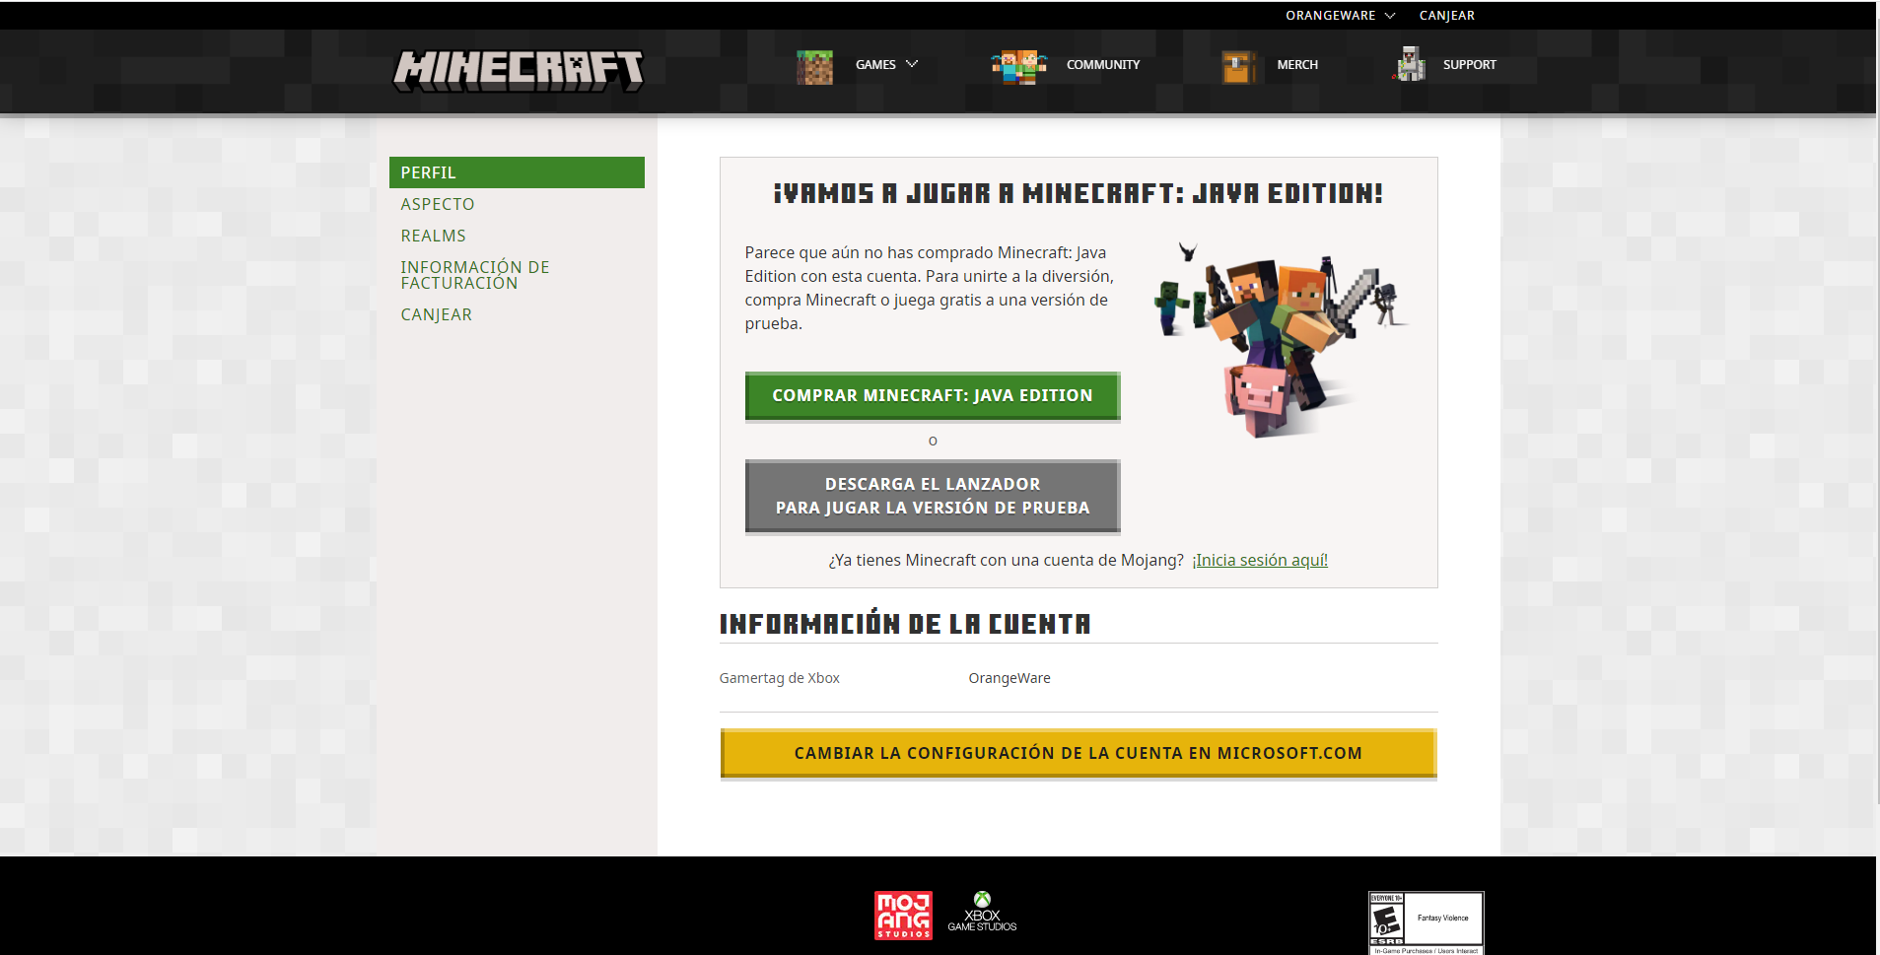The height and width of the screenshot is (955, 1880).
Task: Click the Xbox Game Studios logo
Action: coord(982,913)
